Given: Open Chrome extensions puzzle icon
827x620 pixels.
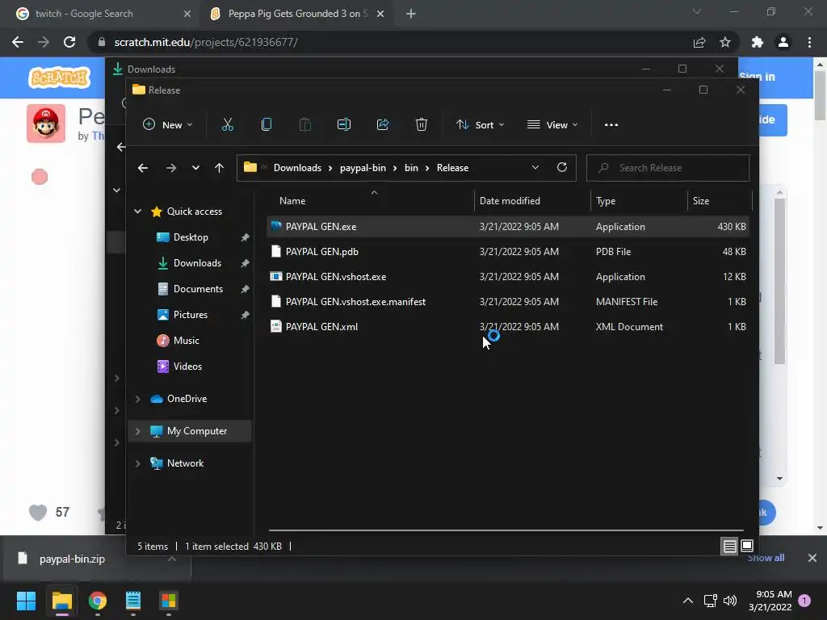Looking at the screenshot, I should (758, 42).
